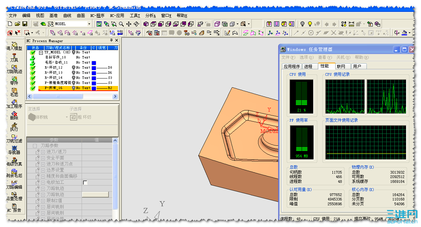
Task: Toggle status checkmark of R-环切_13
Action: click(x=33, y=73)
